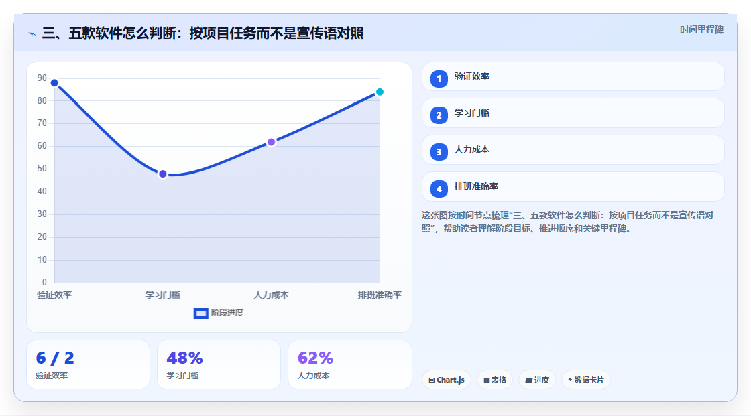Image resolution: width=751 pixels, height=416 pixels.
Task: Click the y-axis value 90
Action: [42, 78]
